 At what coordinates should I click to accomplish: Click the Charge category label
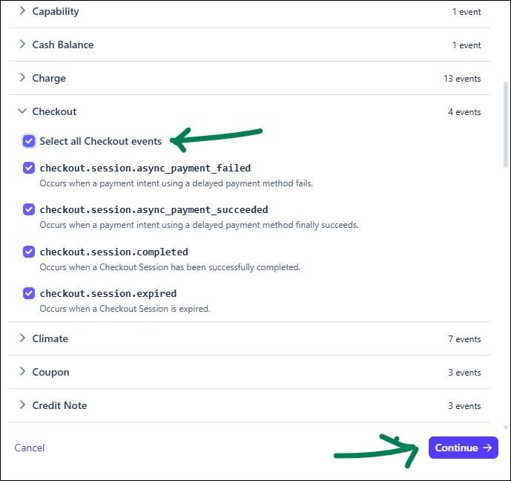(x=49, y=78)
